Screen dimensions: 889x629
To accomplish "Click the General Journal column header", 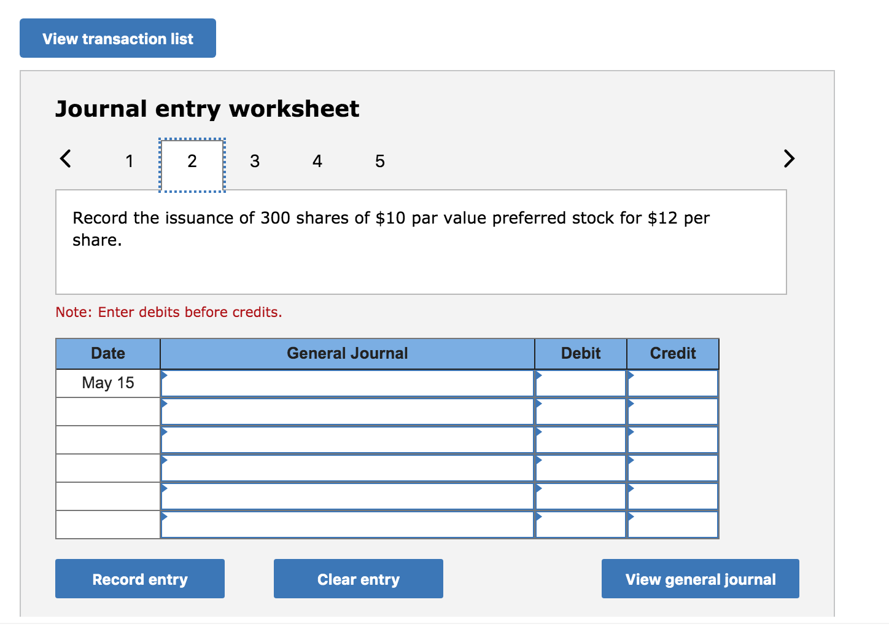I will pyautogui.click(x=347, y=353).
